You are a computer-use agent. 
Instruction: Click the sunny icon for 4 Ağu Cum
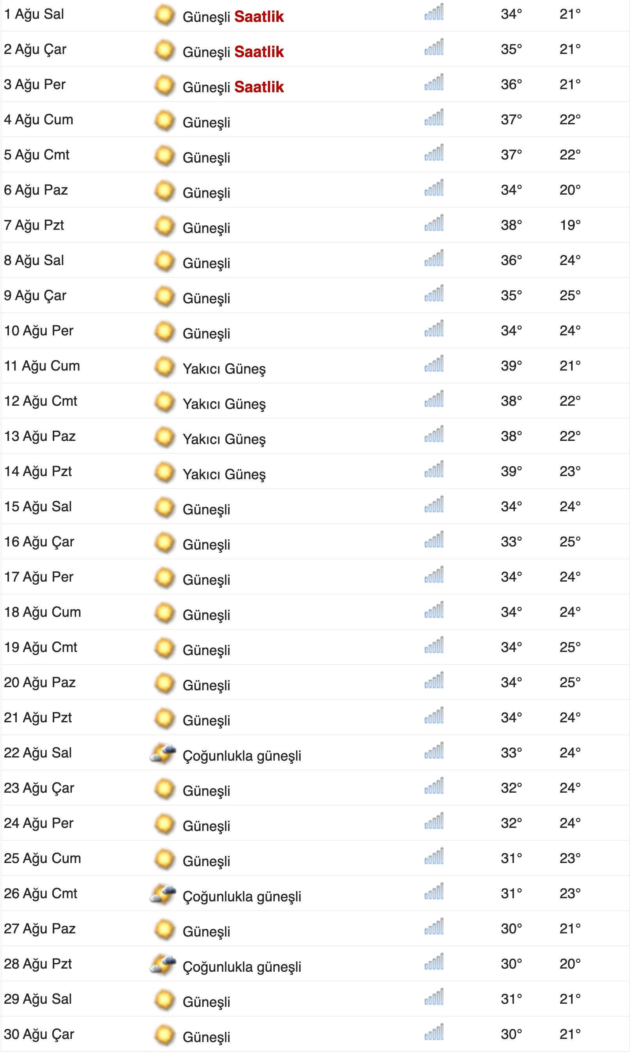tap(165, 120)
